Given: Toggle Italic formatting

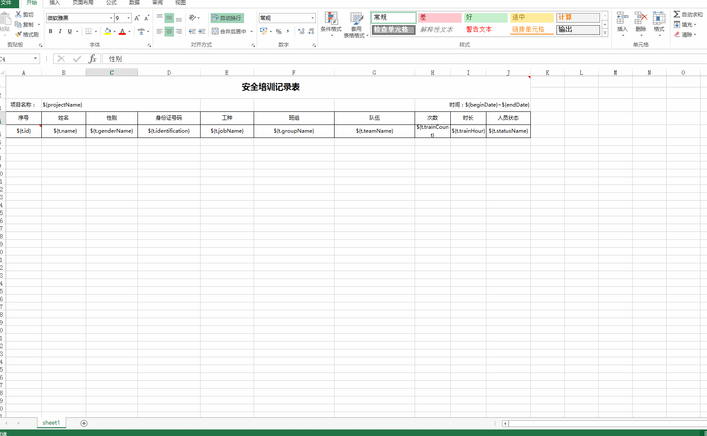Looking at the screenshot, I should pos(60,31).
